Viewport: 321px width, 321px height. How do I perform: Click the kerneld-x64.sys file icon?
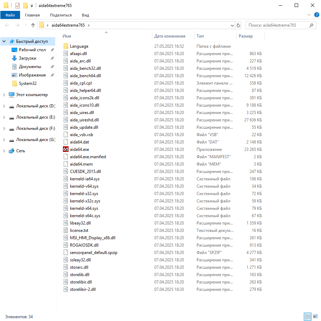coord(66,208)
